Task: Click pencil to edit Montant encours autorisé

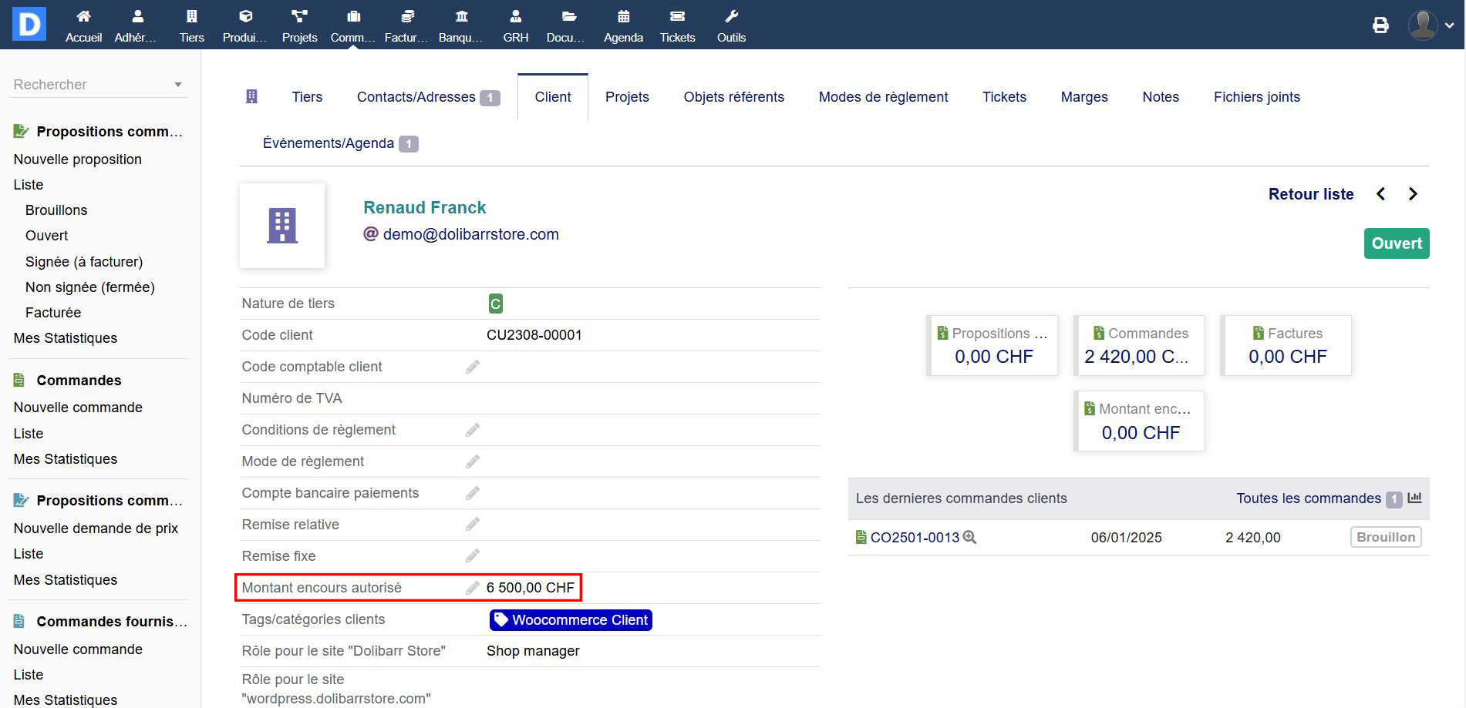Action: tap(473, 588)
